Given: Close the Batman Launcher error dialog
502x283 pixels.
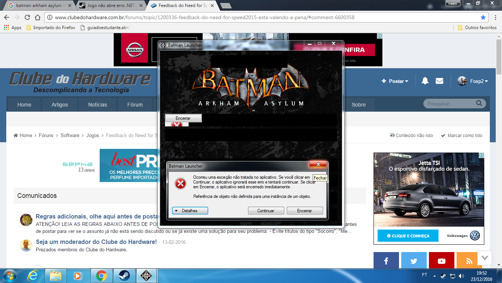Looking at the screenshot, I should click(318, 165).
